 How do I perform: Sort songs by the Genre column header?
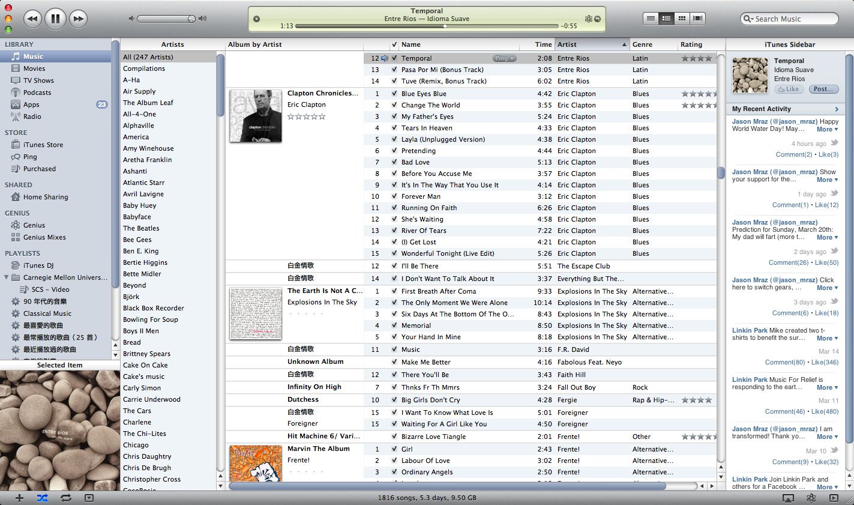pos(653,44)
